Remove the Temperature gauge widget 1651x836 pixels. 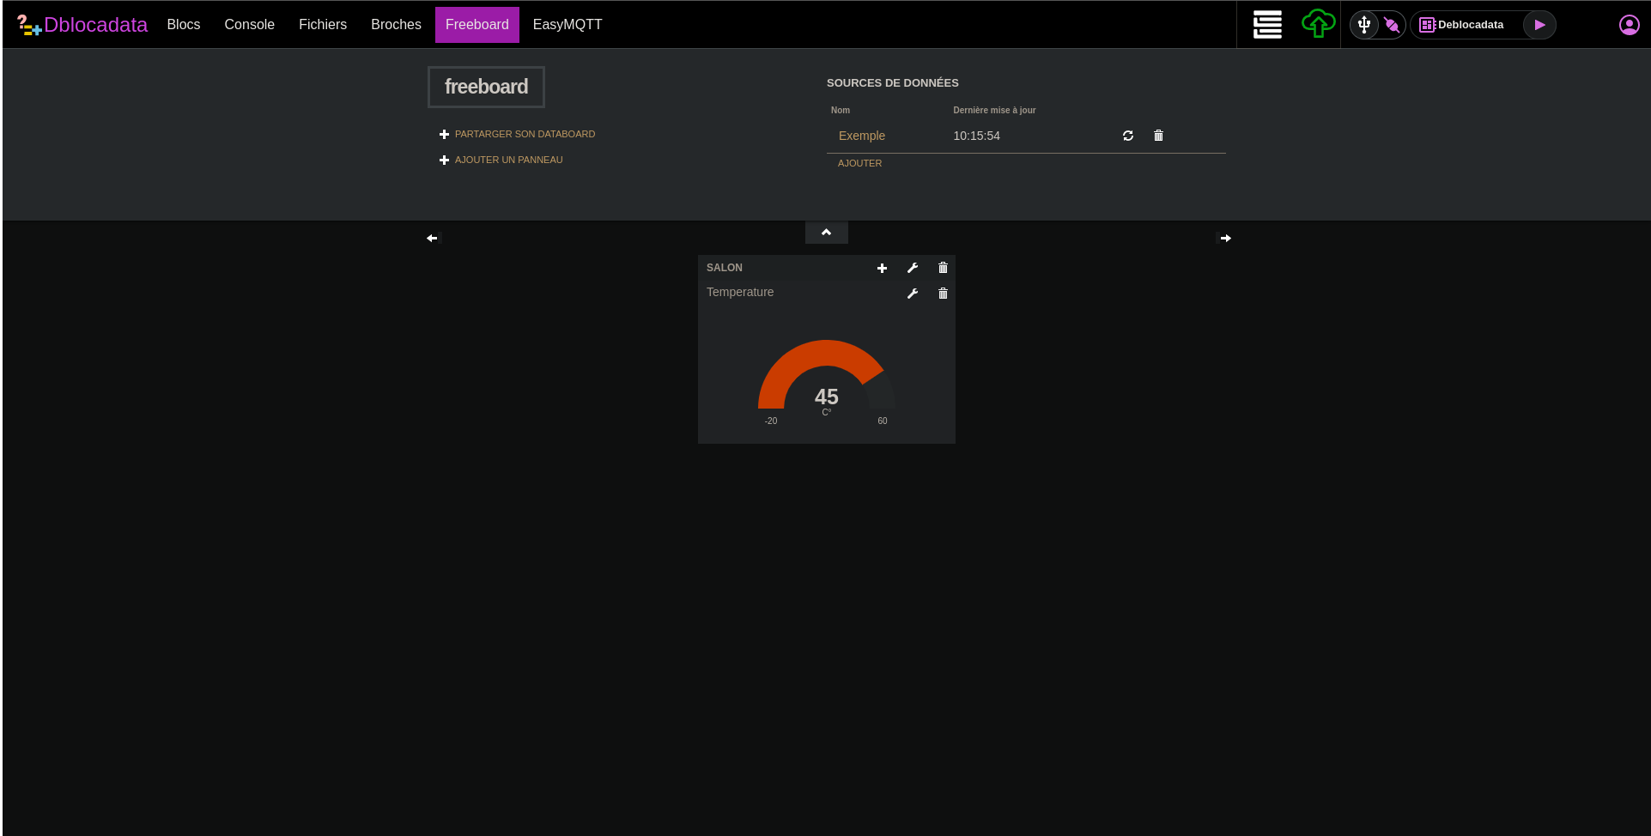click(x=943, y=294)
